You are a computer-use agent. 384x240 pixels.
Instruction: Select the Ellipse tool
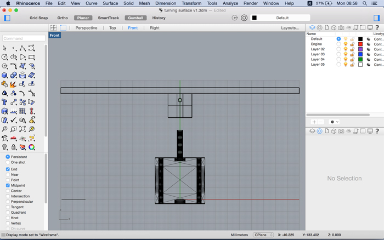[14, 57]
